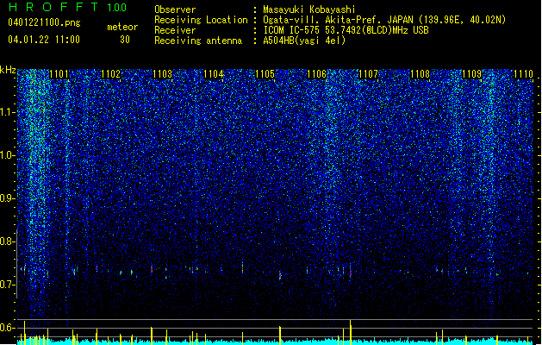The height and width of the screenshot is (345, 542).
Task: Click time marker 1102
Action: (110, 74)
